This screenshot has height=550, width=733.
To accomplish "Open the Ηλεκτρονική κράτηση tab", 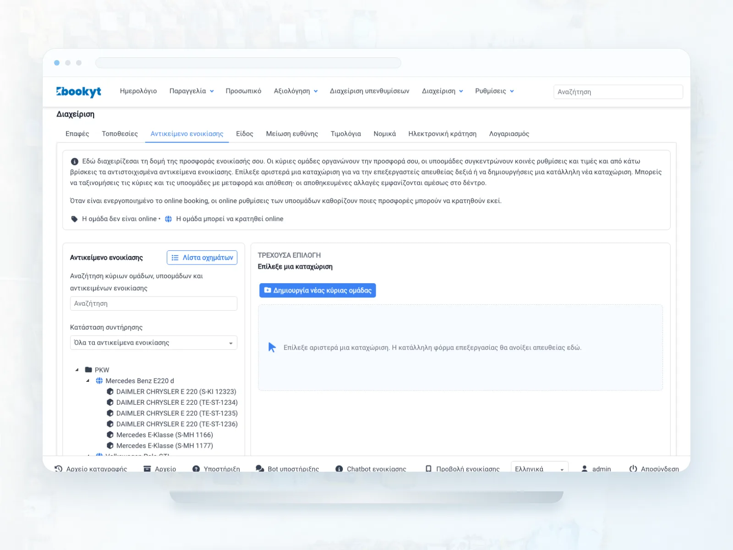I will coord(442,134).
